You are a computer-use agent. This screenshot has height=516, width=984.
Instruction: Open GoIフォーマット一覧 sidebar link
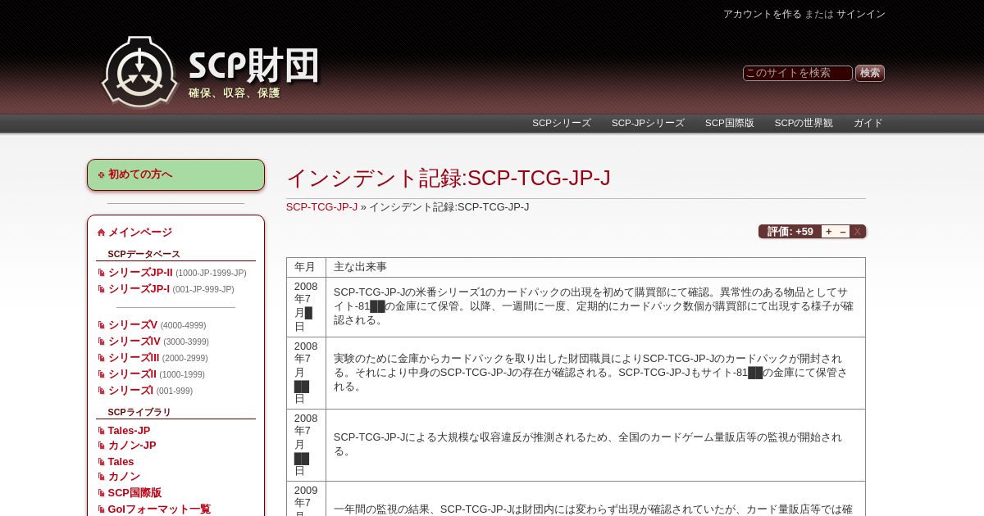point(159,509)
